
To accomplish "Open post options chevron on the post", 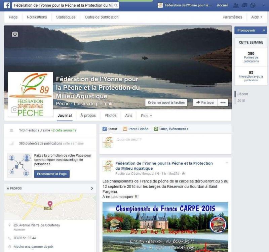I will pyautogui.click(x=227, y=163).
